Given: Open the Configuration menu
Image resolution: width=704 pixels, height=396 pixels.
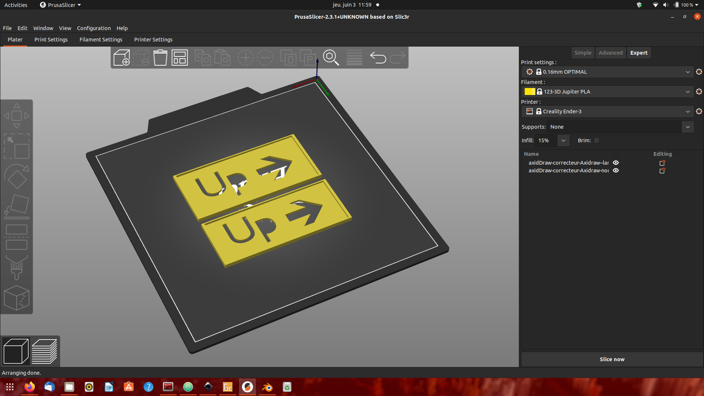Looking at the screenshot, I should [x=93, y=28].
